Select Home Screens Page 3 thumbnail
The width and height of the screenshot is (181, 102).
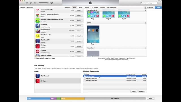(x=124, y=14)
